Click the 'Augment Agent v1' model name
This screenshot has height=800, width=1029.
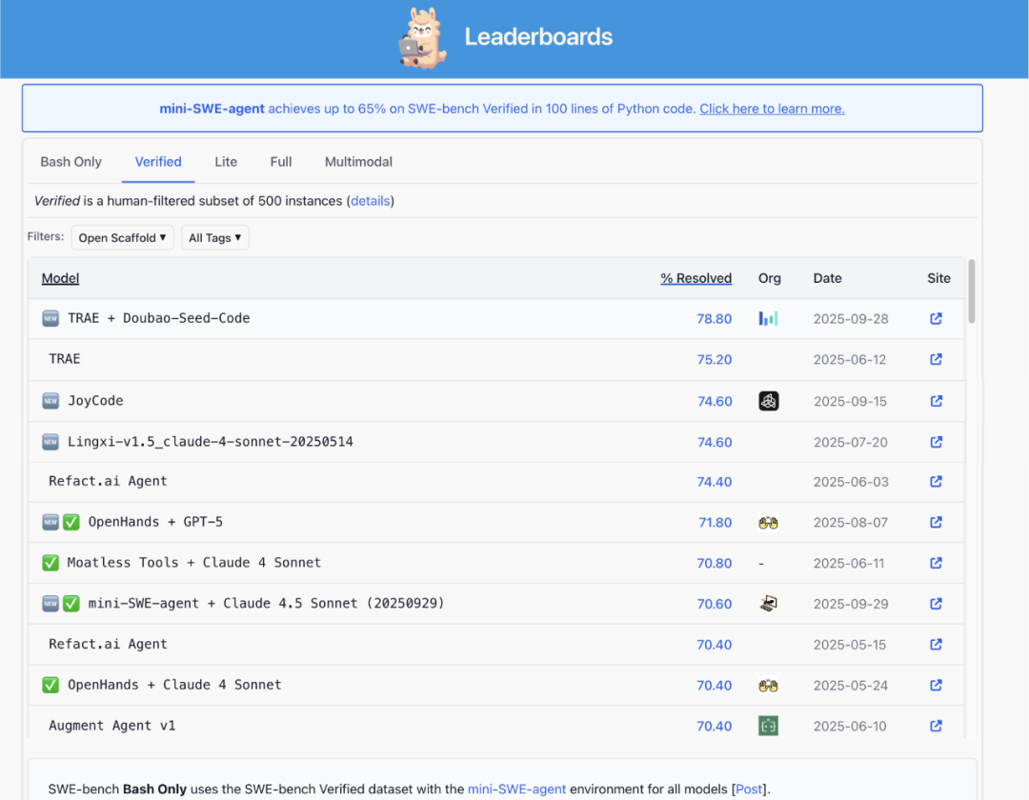coord(112,726)
